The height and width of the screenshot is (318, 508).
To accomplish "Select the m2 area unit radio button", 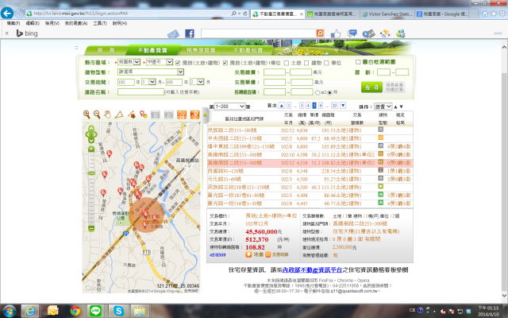I will (x=317, y=92).
